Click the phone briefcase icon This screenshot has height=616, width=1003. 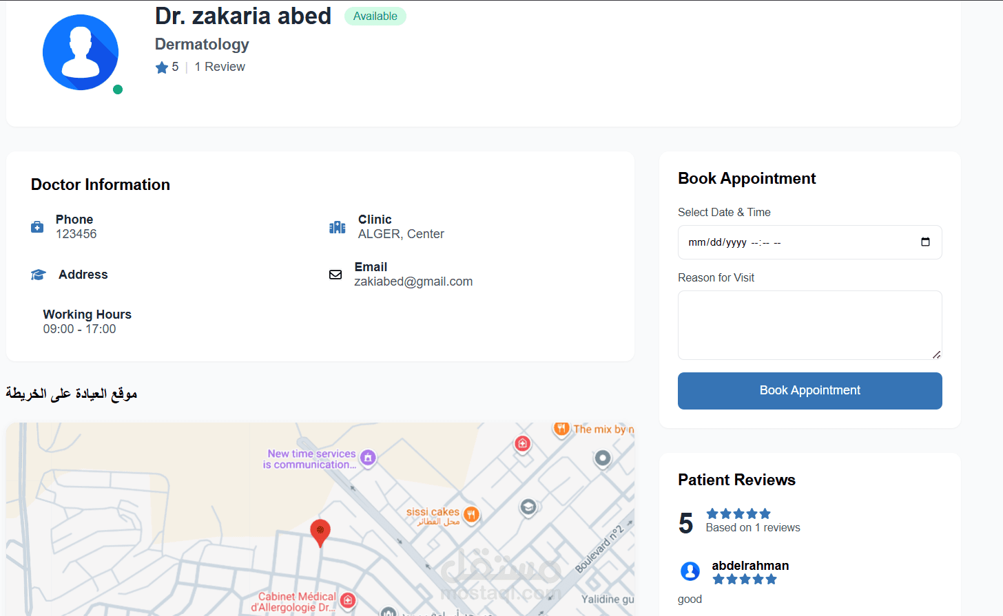coord(37,227)
